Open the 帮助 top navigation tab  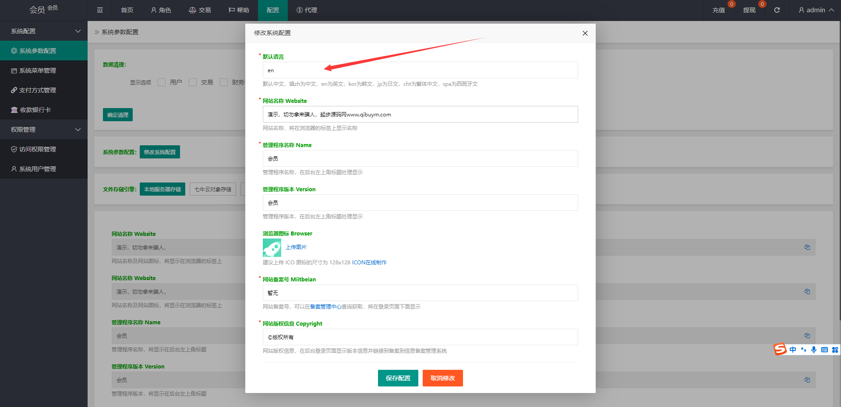[x=239, y=10]
